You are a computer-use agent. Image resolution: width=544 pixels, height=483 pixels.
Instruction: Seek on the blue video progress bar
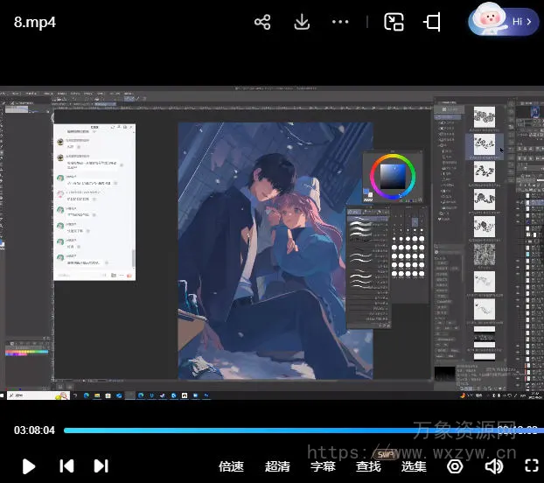[262, 430]
